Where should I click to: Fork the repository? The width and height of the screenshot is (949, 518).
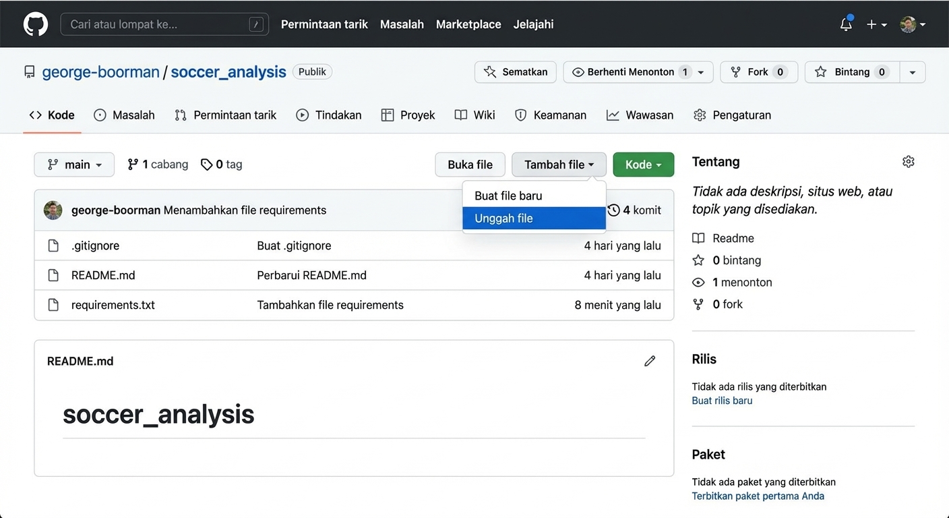[x=759, y=72]
